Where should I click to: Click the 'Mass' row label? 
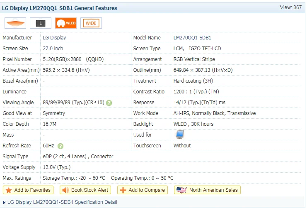click(8, 135)
